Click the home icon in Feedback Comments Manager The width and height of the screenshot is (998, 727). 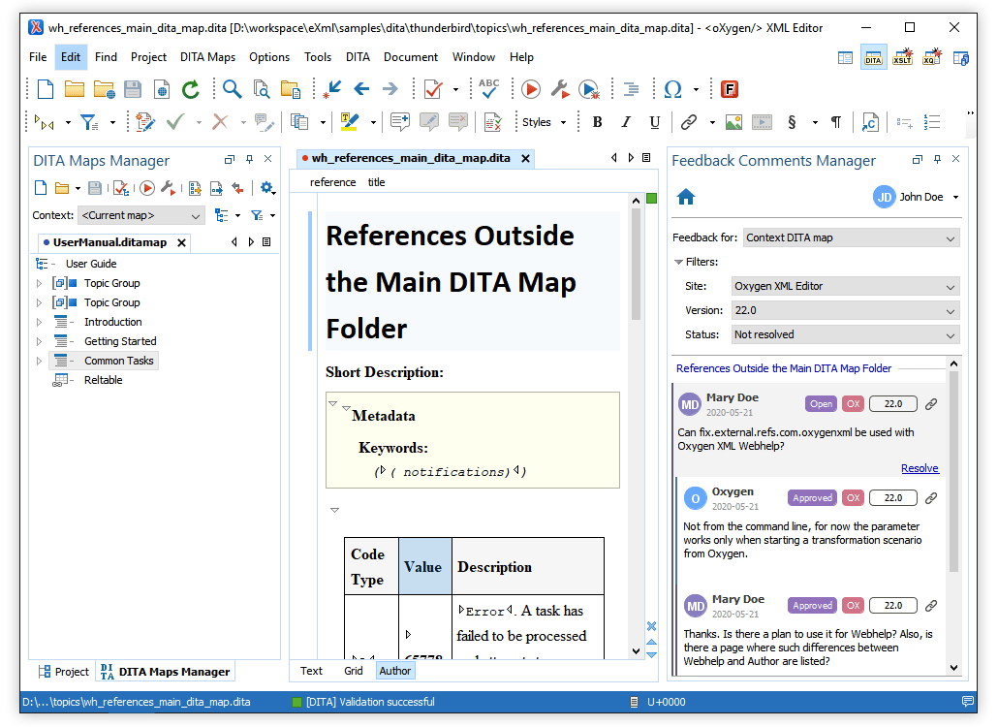click(x=686, y=198)
